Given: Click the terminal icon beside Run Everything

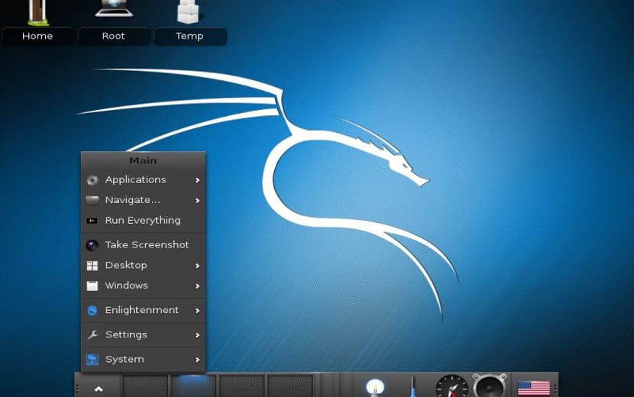Looking at the screenshot, I should (92, 221).
